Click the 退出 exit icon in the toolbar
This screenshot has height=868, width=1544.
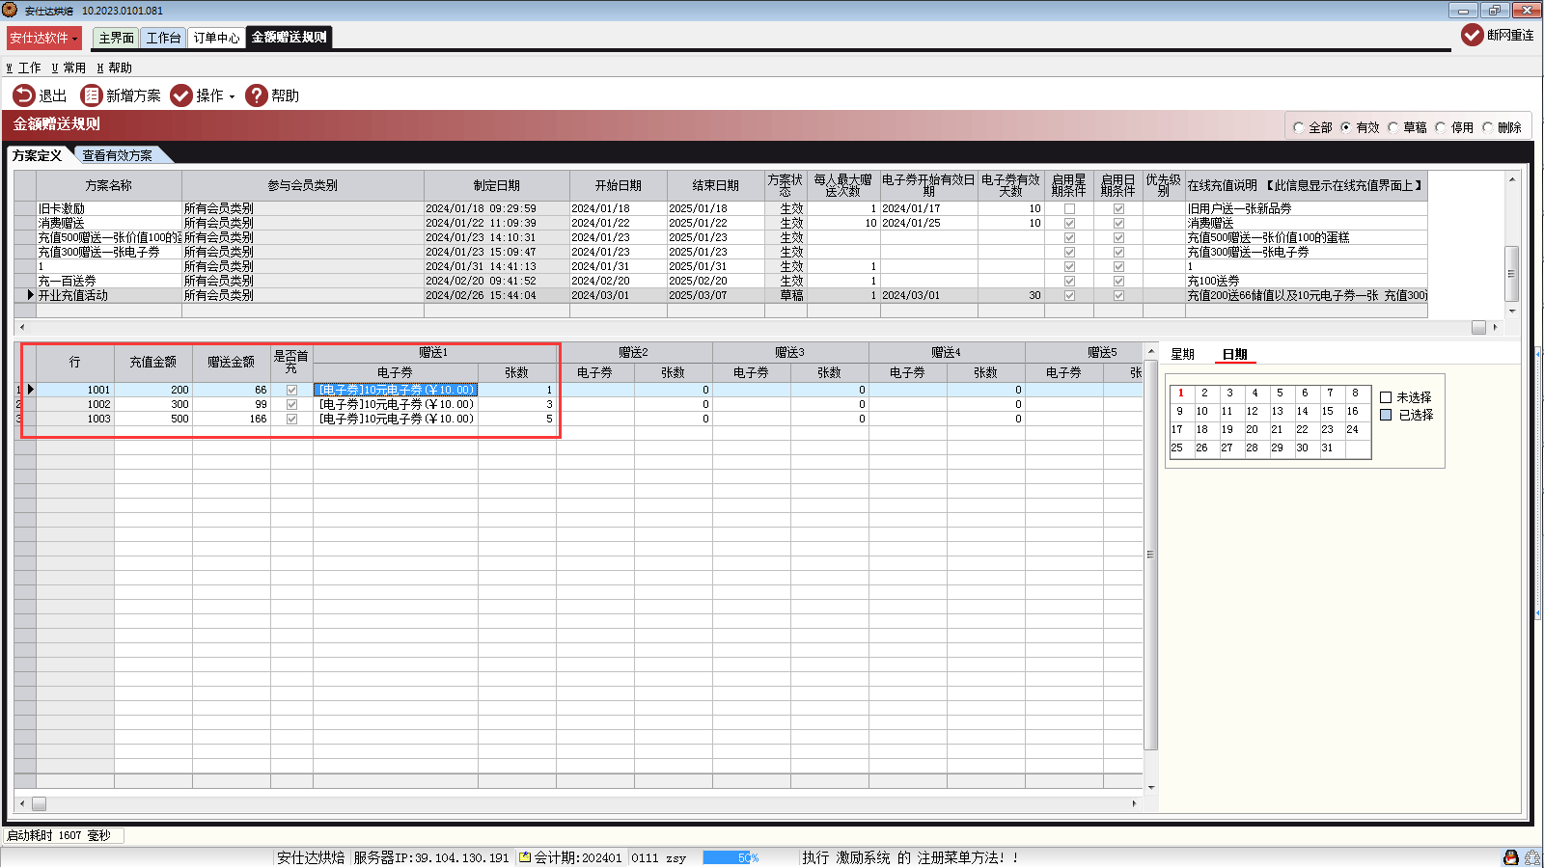pyautogui.click(x=23, y=95)
